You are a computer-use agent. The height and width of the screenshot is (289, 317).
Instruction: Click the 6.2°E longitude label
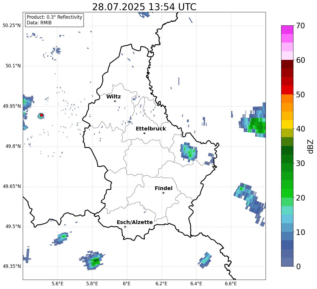coord(161,284)
